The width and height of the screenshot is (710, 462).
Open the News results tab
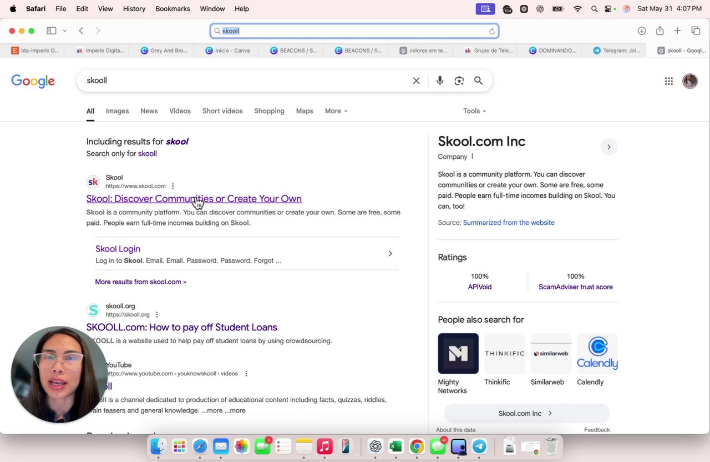[x=149, y=111]
